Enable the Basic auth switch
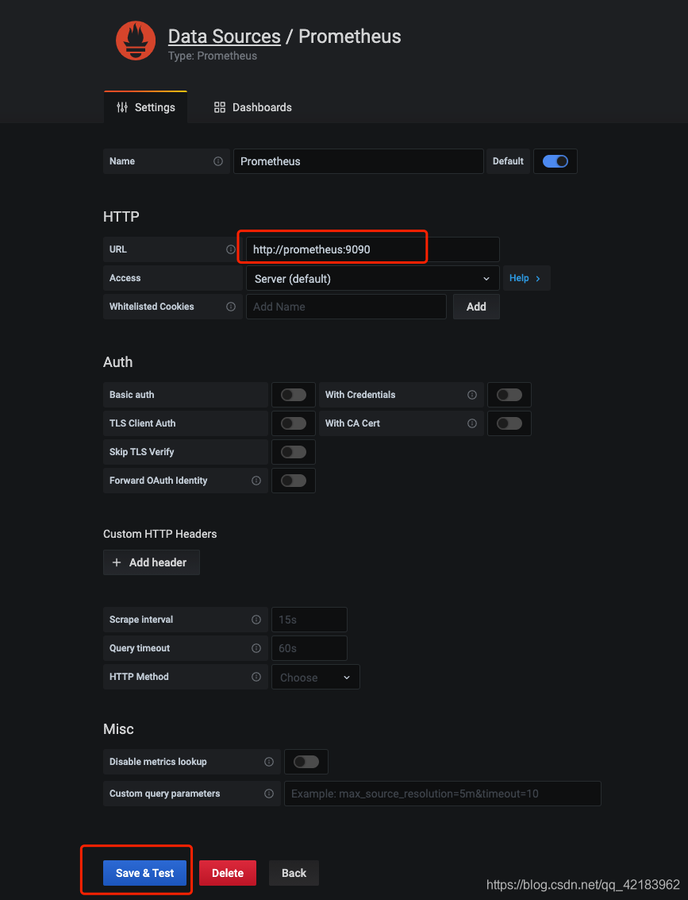Viewport: 688px width, 900px height. 294,395
